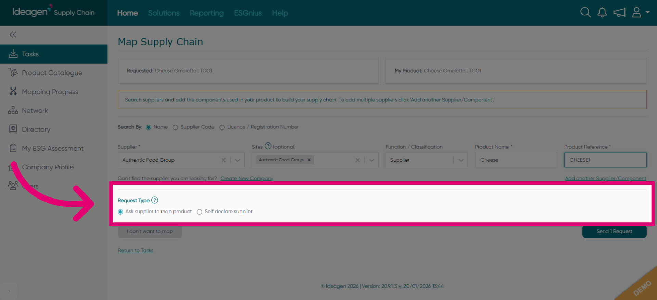This screenshot has width=657, height=300.
Task: Open the Help menu
Action: pos(280,13)
